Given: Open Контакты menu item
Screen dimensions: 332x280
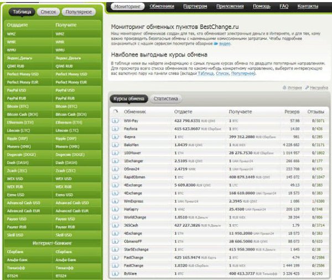Looking at the screenshot, I should (308, 6).
